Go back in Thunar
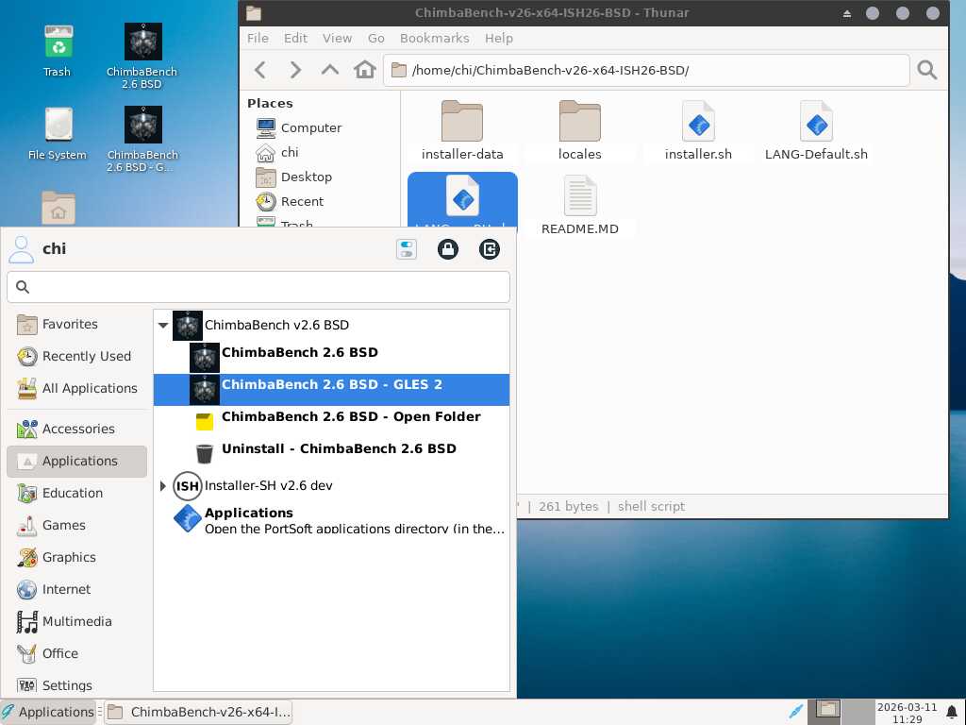966x725 pixels. 260,70
